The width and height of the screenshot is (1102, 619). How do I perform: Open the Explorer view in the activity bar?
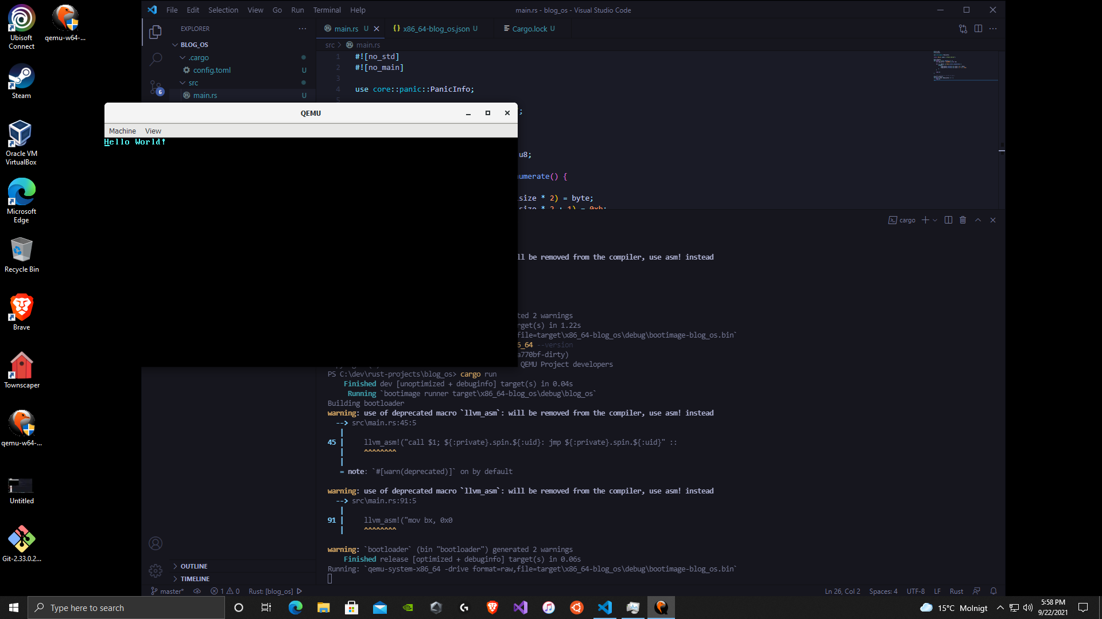coord(155,32)
